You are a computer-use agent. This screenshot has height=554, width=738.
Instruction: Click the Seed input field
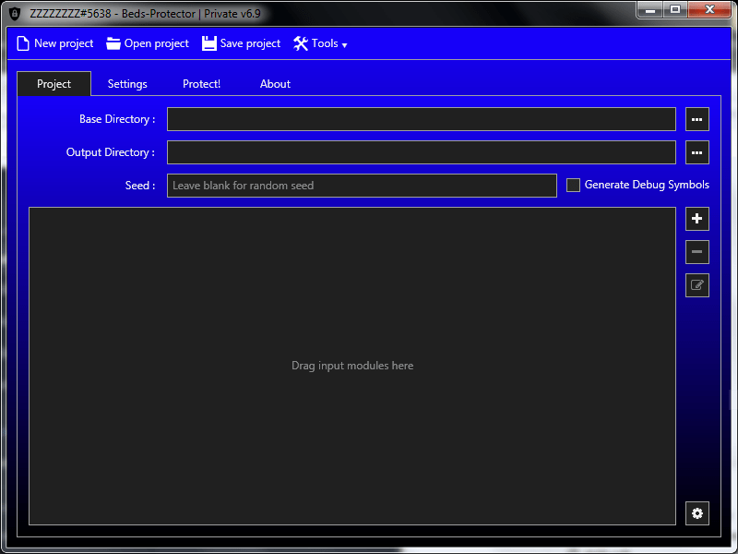[x=362, y=186]
